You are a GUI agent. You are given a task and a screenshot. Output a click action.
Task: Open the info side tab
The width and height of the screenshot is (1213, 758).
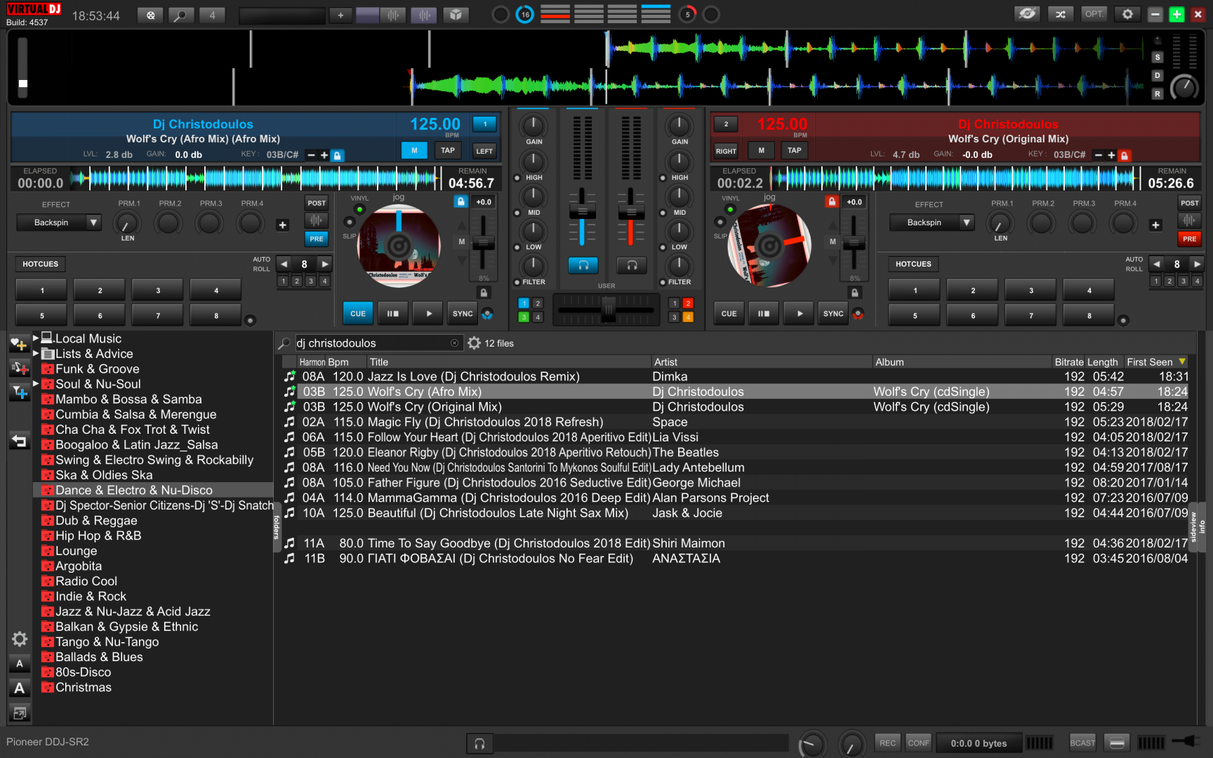pos(1202,527)
